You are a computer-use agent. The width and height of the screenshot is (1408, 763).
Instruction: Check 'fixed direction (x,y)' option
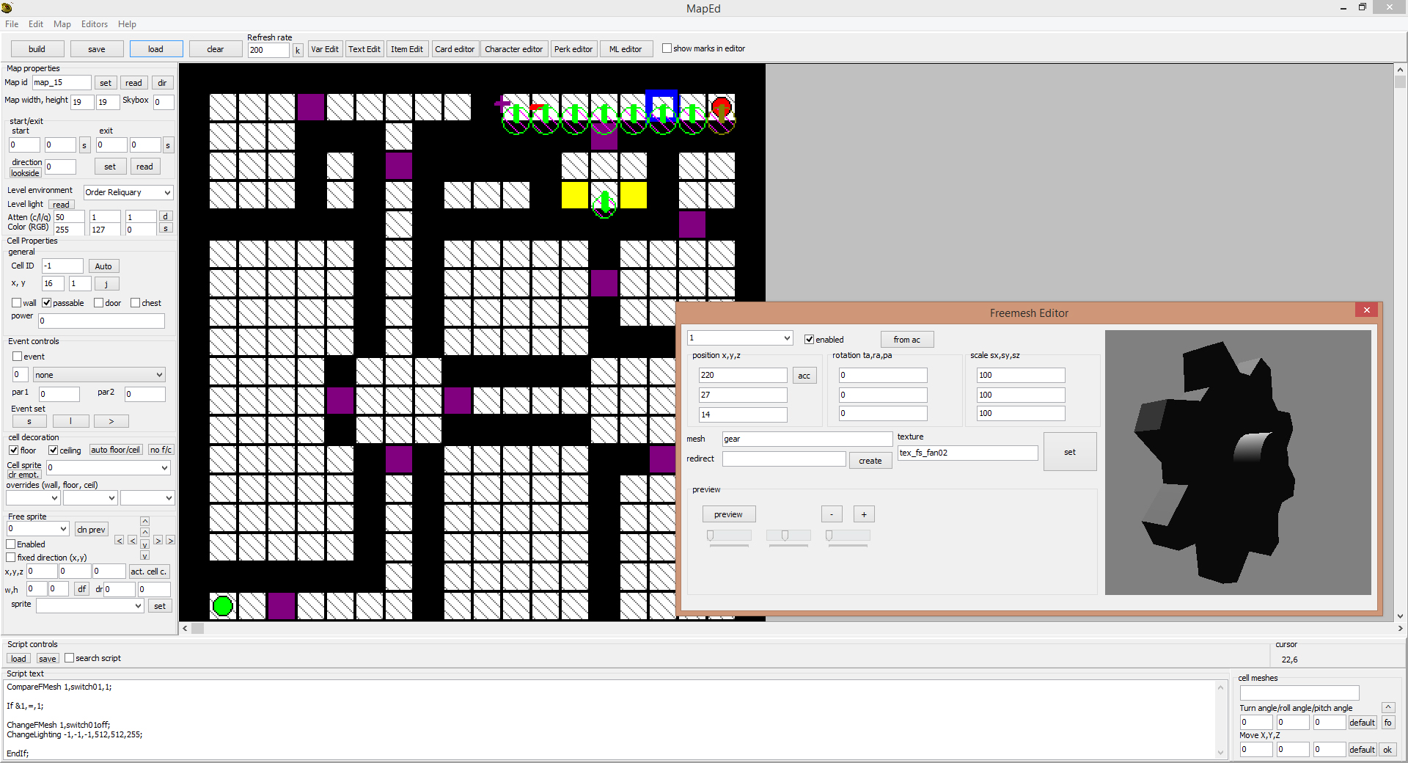[x=11, y=558]
